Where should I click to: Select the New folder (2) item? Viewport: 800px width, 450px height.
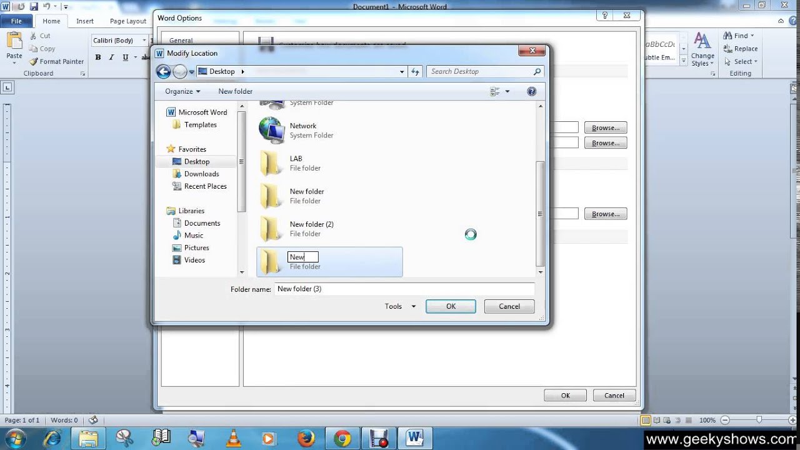(x=329, y=229)
